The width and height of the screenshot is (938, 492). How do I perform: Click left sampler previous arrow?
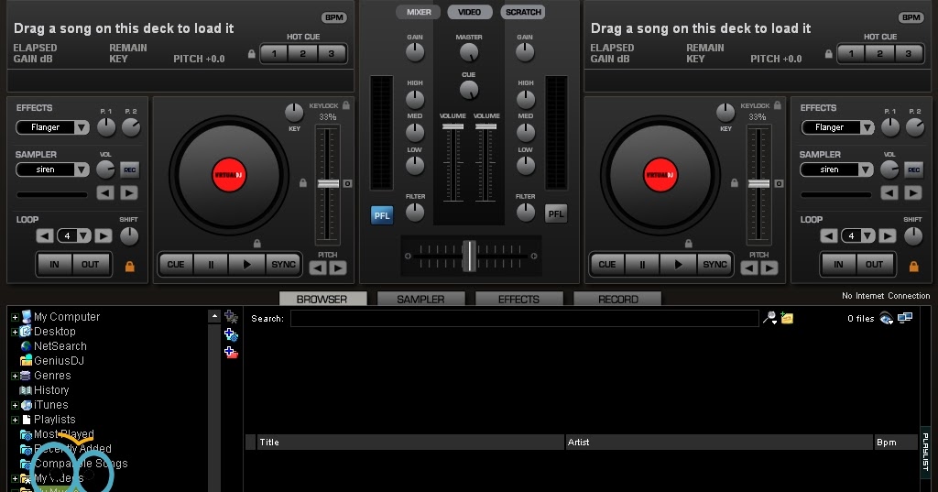[x=105, y=192]
